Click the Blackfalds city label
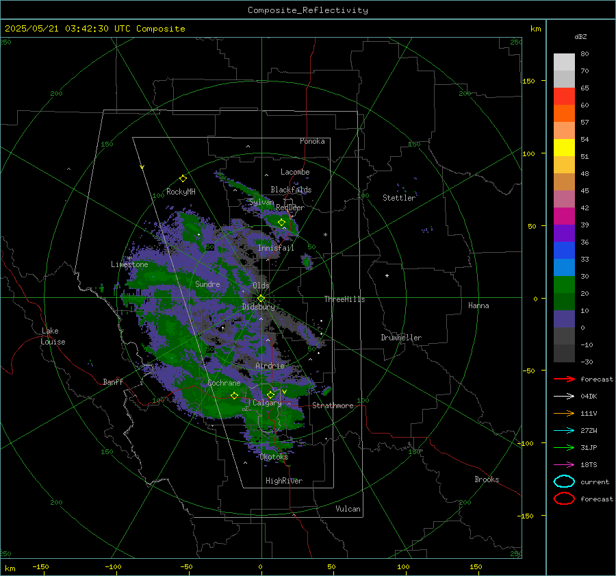Image resolution: width=616 pixels, height=576 pixels. click(291, 190)
